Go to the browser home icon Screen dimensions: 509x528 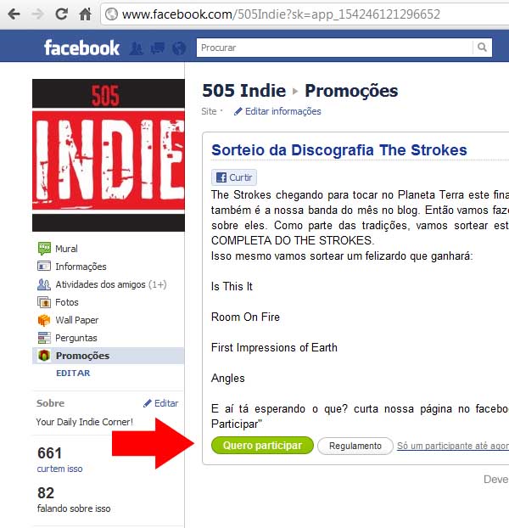tap(85, 14)
